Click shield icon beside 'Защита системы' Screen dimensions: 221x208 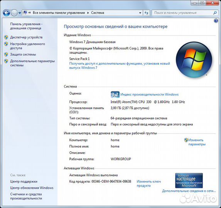[6, 54]
